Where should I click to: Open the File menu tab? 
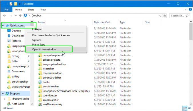(x=6, y=10)
